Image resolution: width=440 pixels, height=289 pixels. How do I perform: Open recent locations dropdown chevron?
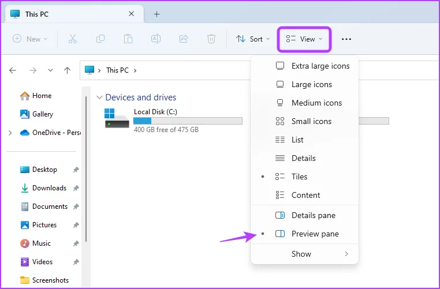coord(50,70)
